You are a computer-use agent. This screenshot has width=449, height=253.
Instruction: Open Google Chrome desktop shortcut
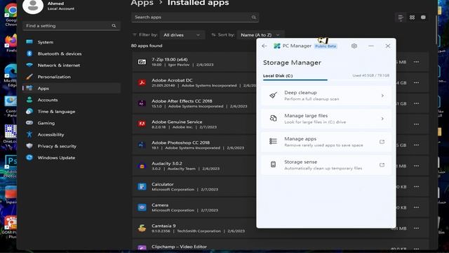(x=11, y=15)
